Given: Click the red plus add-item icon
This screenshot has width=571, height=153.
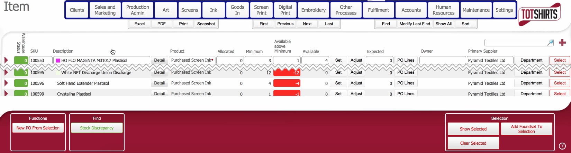Looking at the screenshot, I should (x=562, y=43).
